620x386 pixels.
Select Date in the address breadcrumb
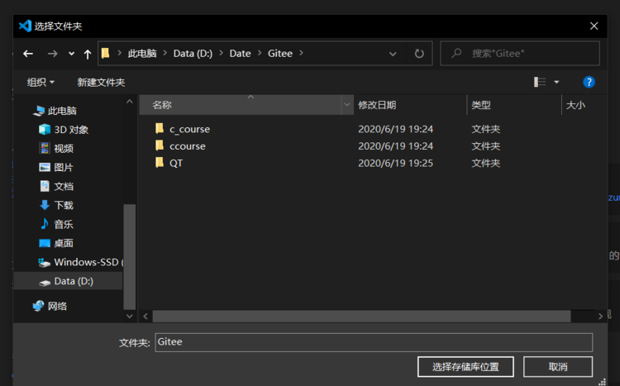click(240, 54)
